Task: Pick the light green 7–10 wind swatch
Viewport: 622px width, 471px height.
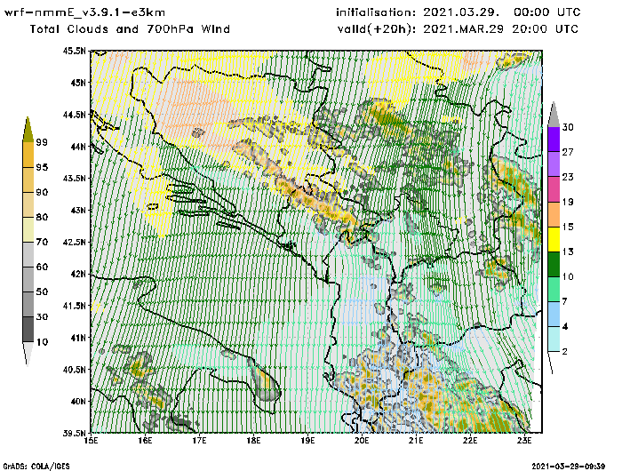Action: [x=554, y=290]
